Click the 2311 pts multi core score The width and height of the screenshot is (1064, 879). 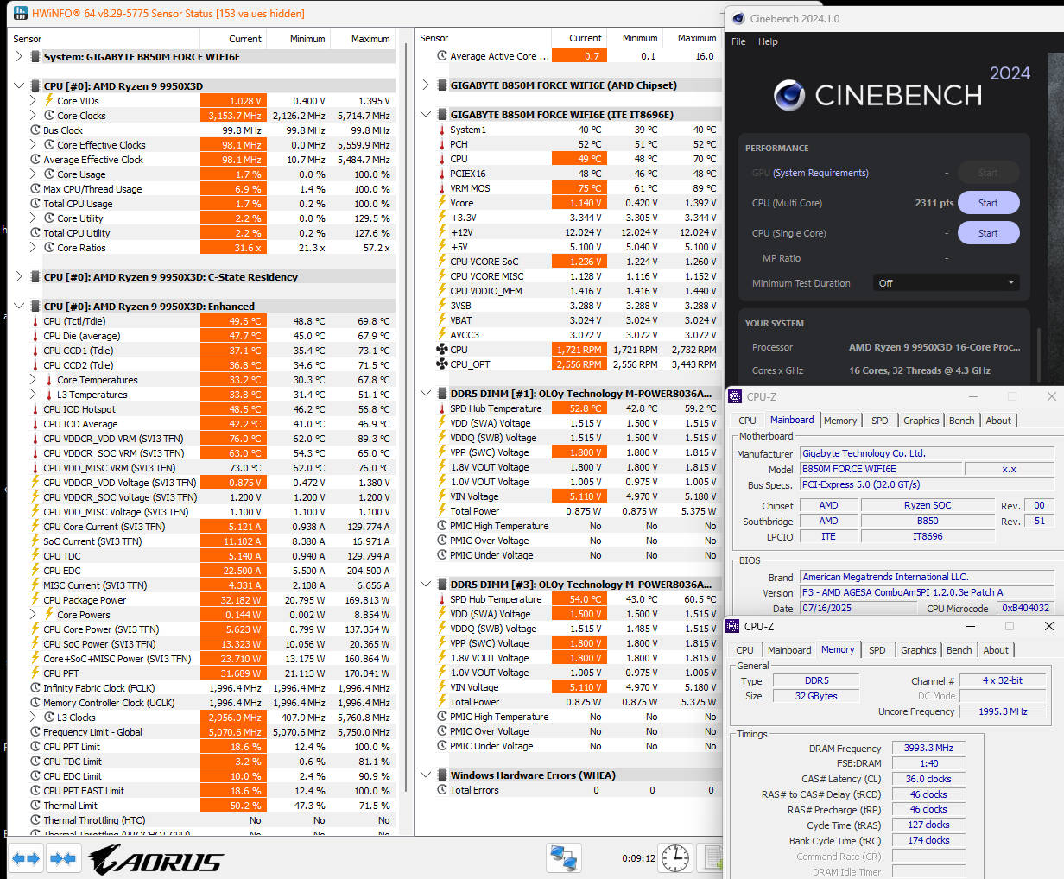[x=934, y=203]
